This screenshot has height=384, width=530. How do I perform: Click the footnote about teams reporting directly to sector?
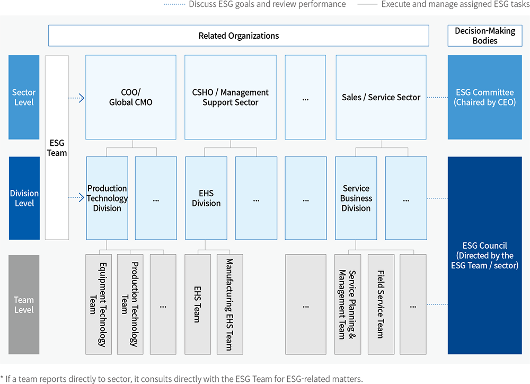click(x=181, y=379)
